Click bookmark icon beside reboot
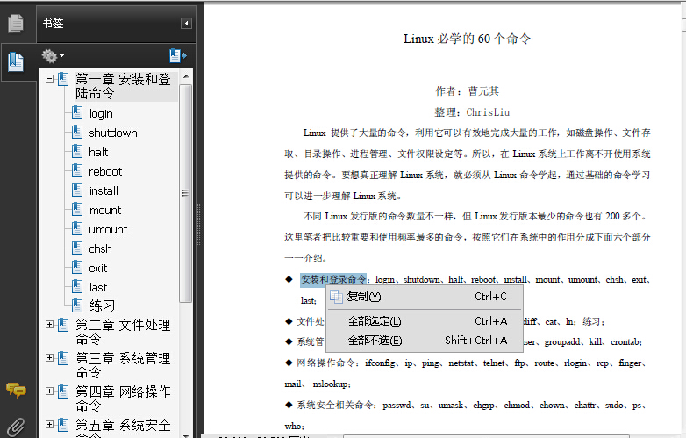Image resolution: width=686 pixels, height=438 pixels. pos(77,170)
